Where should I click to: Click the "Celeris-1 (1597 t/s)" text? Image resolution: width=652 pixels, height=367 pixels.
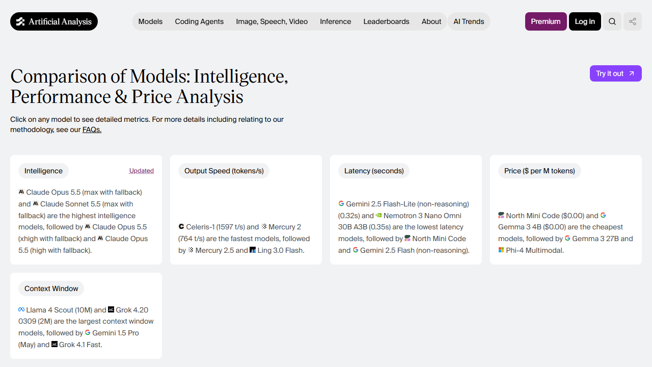(x=215, y=227)
